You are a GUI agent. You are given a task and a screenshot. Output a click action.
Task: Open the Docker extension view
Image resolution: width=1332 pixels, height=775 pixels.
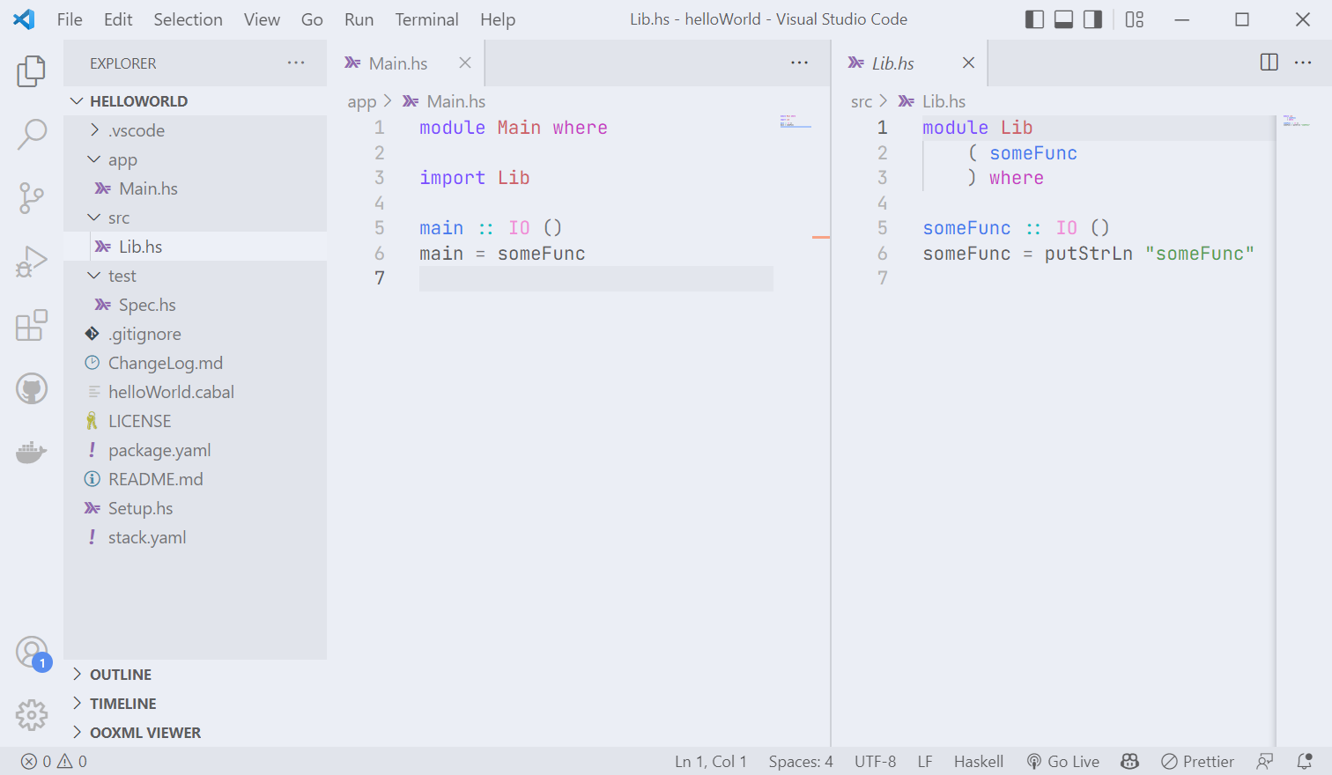[32, 452]
